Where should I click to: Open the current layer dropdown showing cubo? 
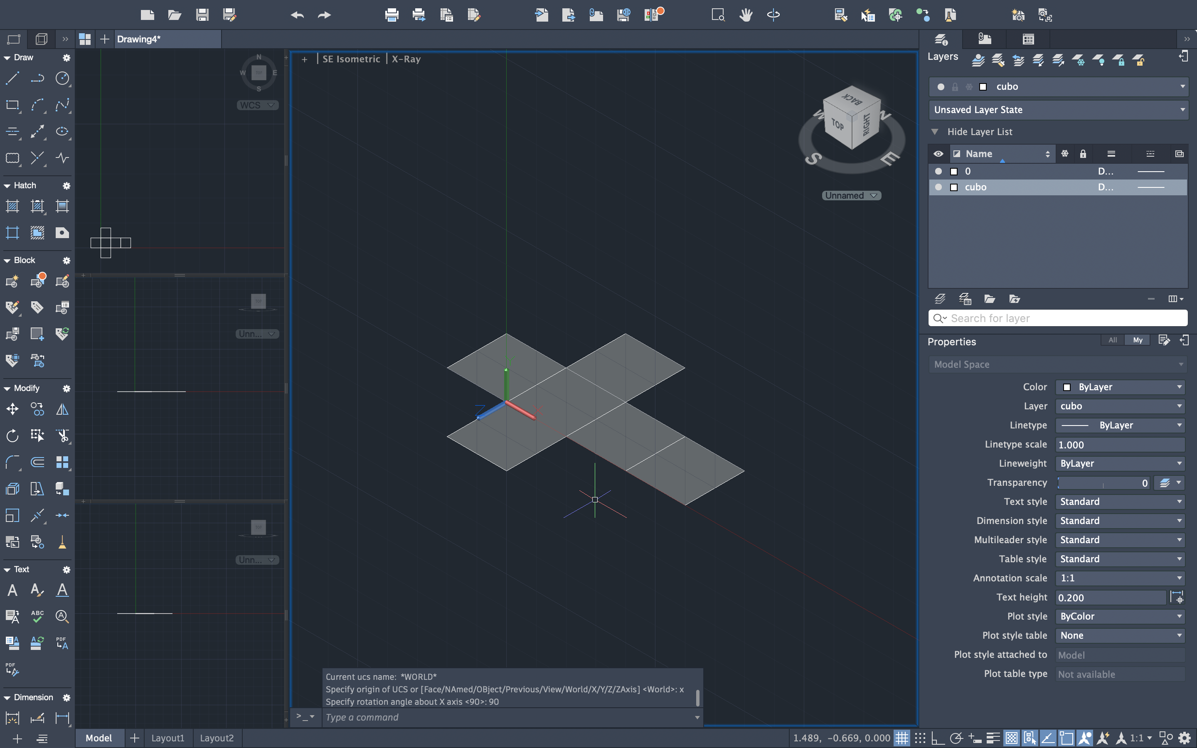[1058, 86]
